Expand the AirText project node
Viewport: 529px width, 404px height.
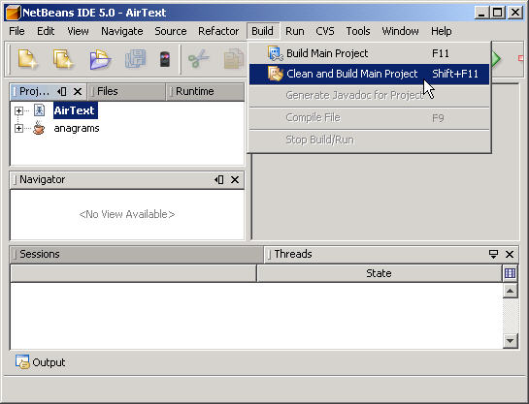[18, 110]
